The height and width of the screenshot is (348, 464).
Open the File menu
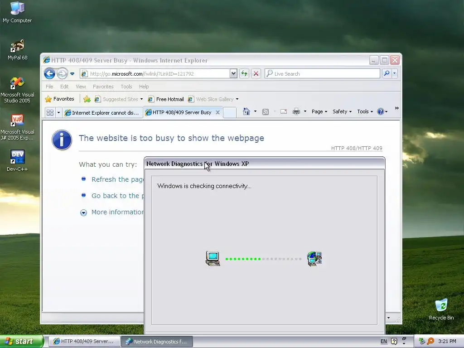[49, 87]
